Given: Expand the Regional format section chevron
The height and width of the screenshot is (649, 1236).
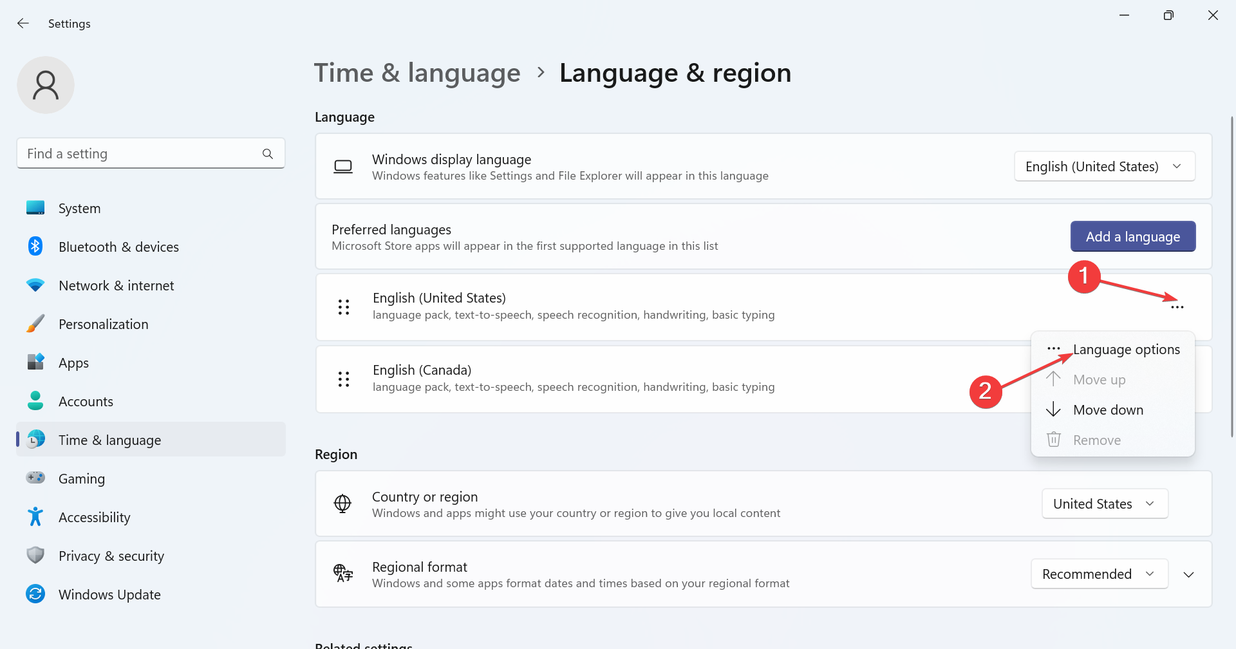Looking at the screenshot, I should (1188, 574).
